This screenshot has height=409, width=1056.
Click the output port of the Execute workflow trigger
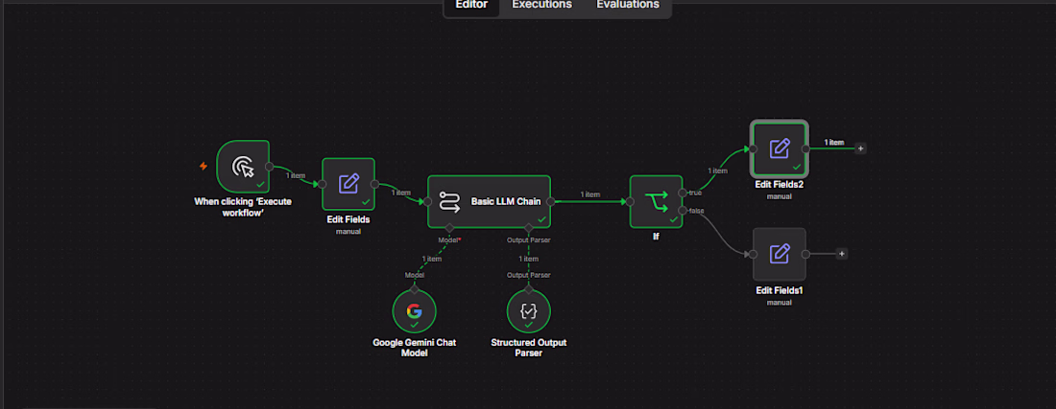coord(270,167)
